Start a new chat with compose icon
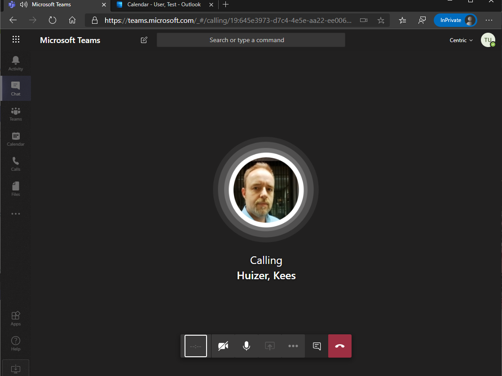 tap(144, 40)
